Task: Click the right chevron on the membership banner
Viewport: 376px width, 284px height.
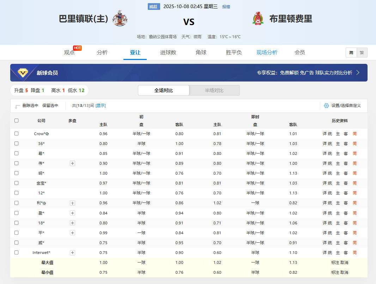Action: coord(358,73)
